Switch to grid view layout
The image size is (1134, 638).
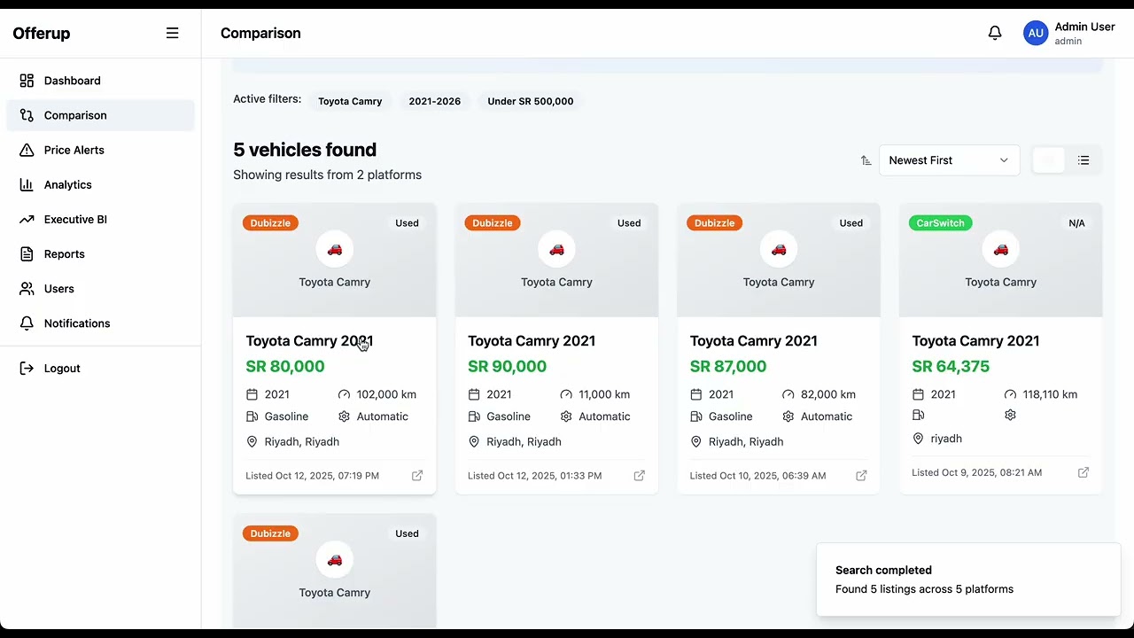[1049, 160]
